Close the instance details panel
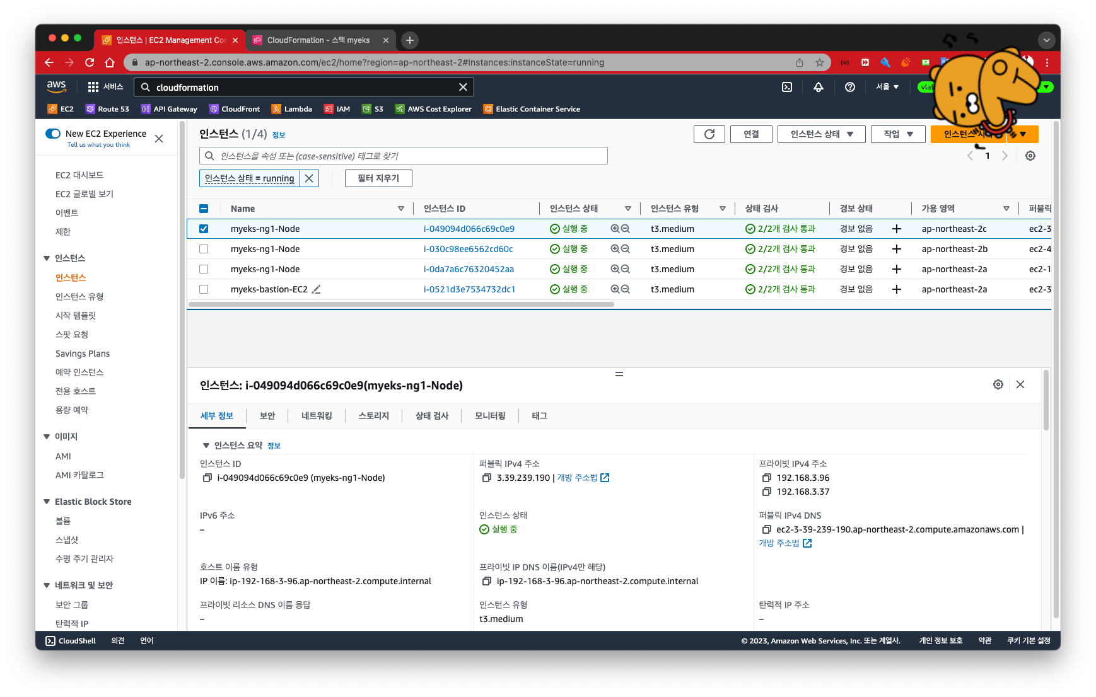This screenshot has width=1096, height=697. tap(1020, 384)
